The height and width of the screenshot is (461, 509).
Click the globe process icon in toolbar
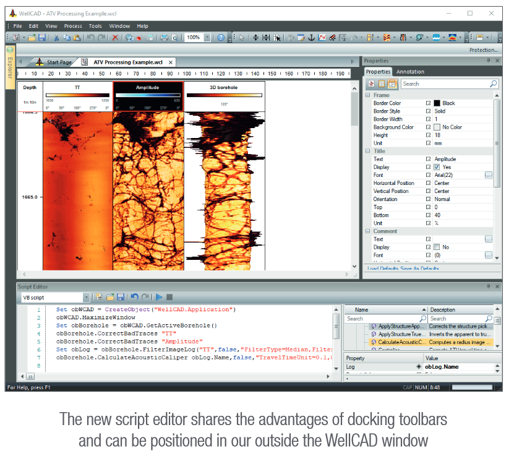(419, 38)
